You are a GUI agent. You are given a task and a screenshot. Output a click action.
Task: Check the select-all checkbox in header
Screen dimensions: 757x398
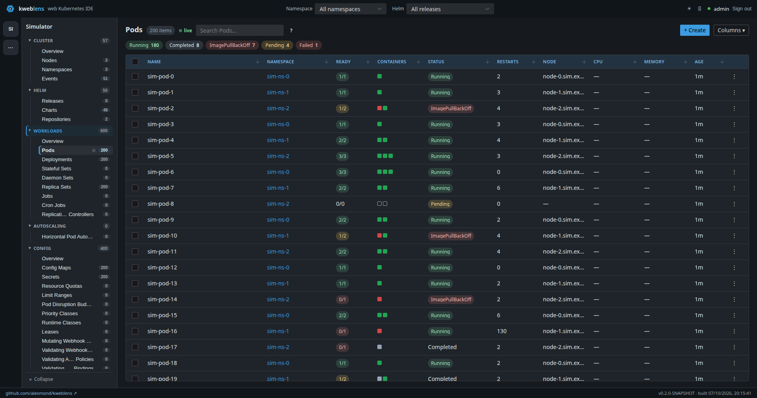click(x=135, y=62)
